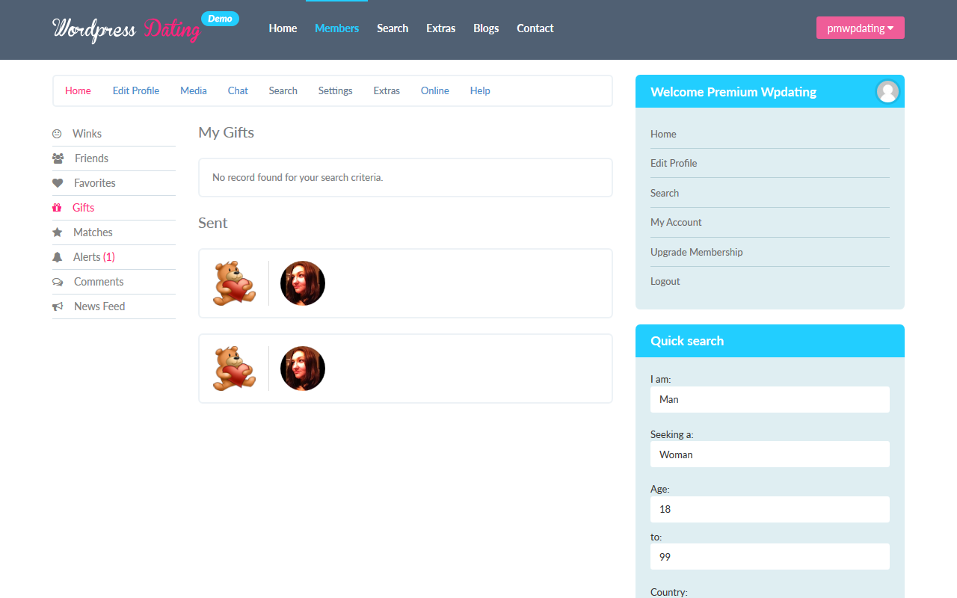Open the Seeking a dropdown showing Woman
Viewport: 957px width, 598px height.
click(x=770, y=454)
